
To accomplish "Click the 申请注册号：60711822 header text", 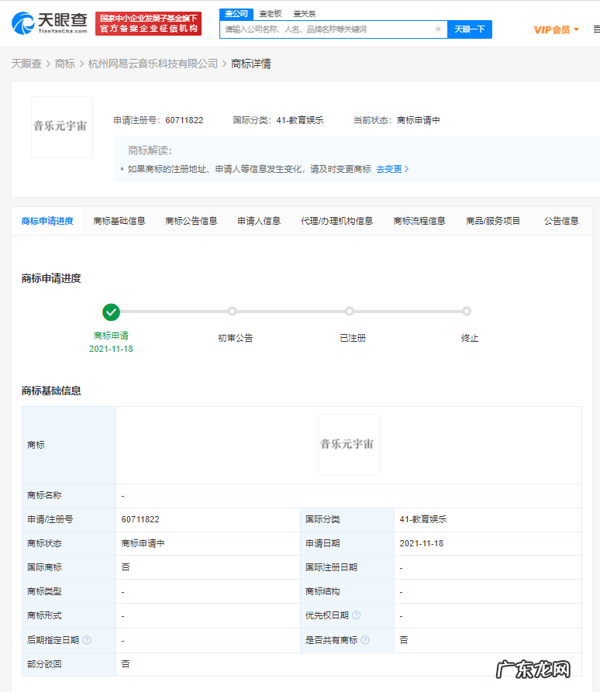I will [x=158, y=120].
